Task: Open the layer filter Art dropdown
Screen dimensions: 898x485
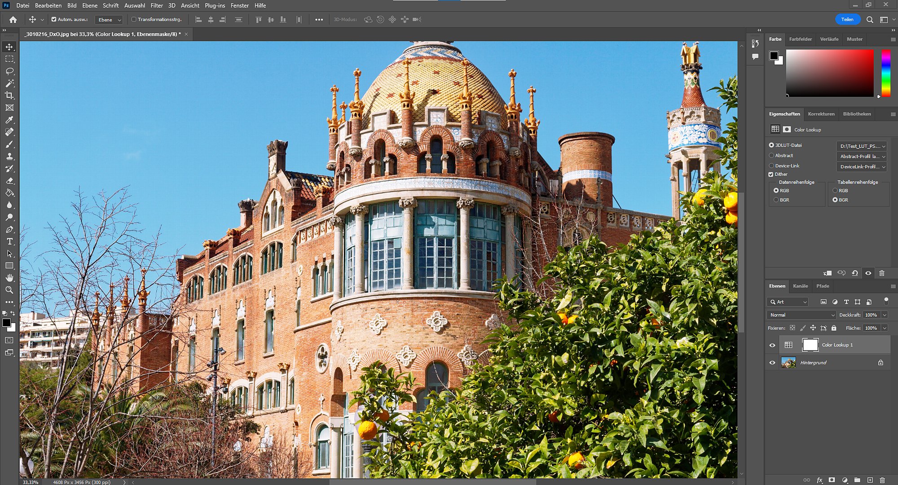Action: point(788,302)
